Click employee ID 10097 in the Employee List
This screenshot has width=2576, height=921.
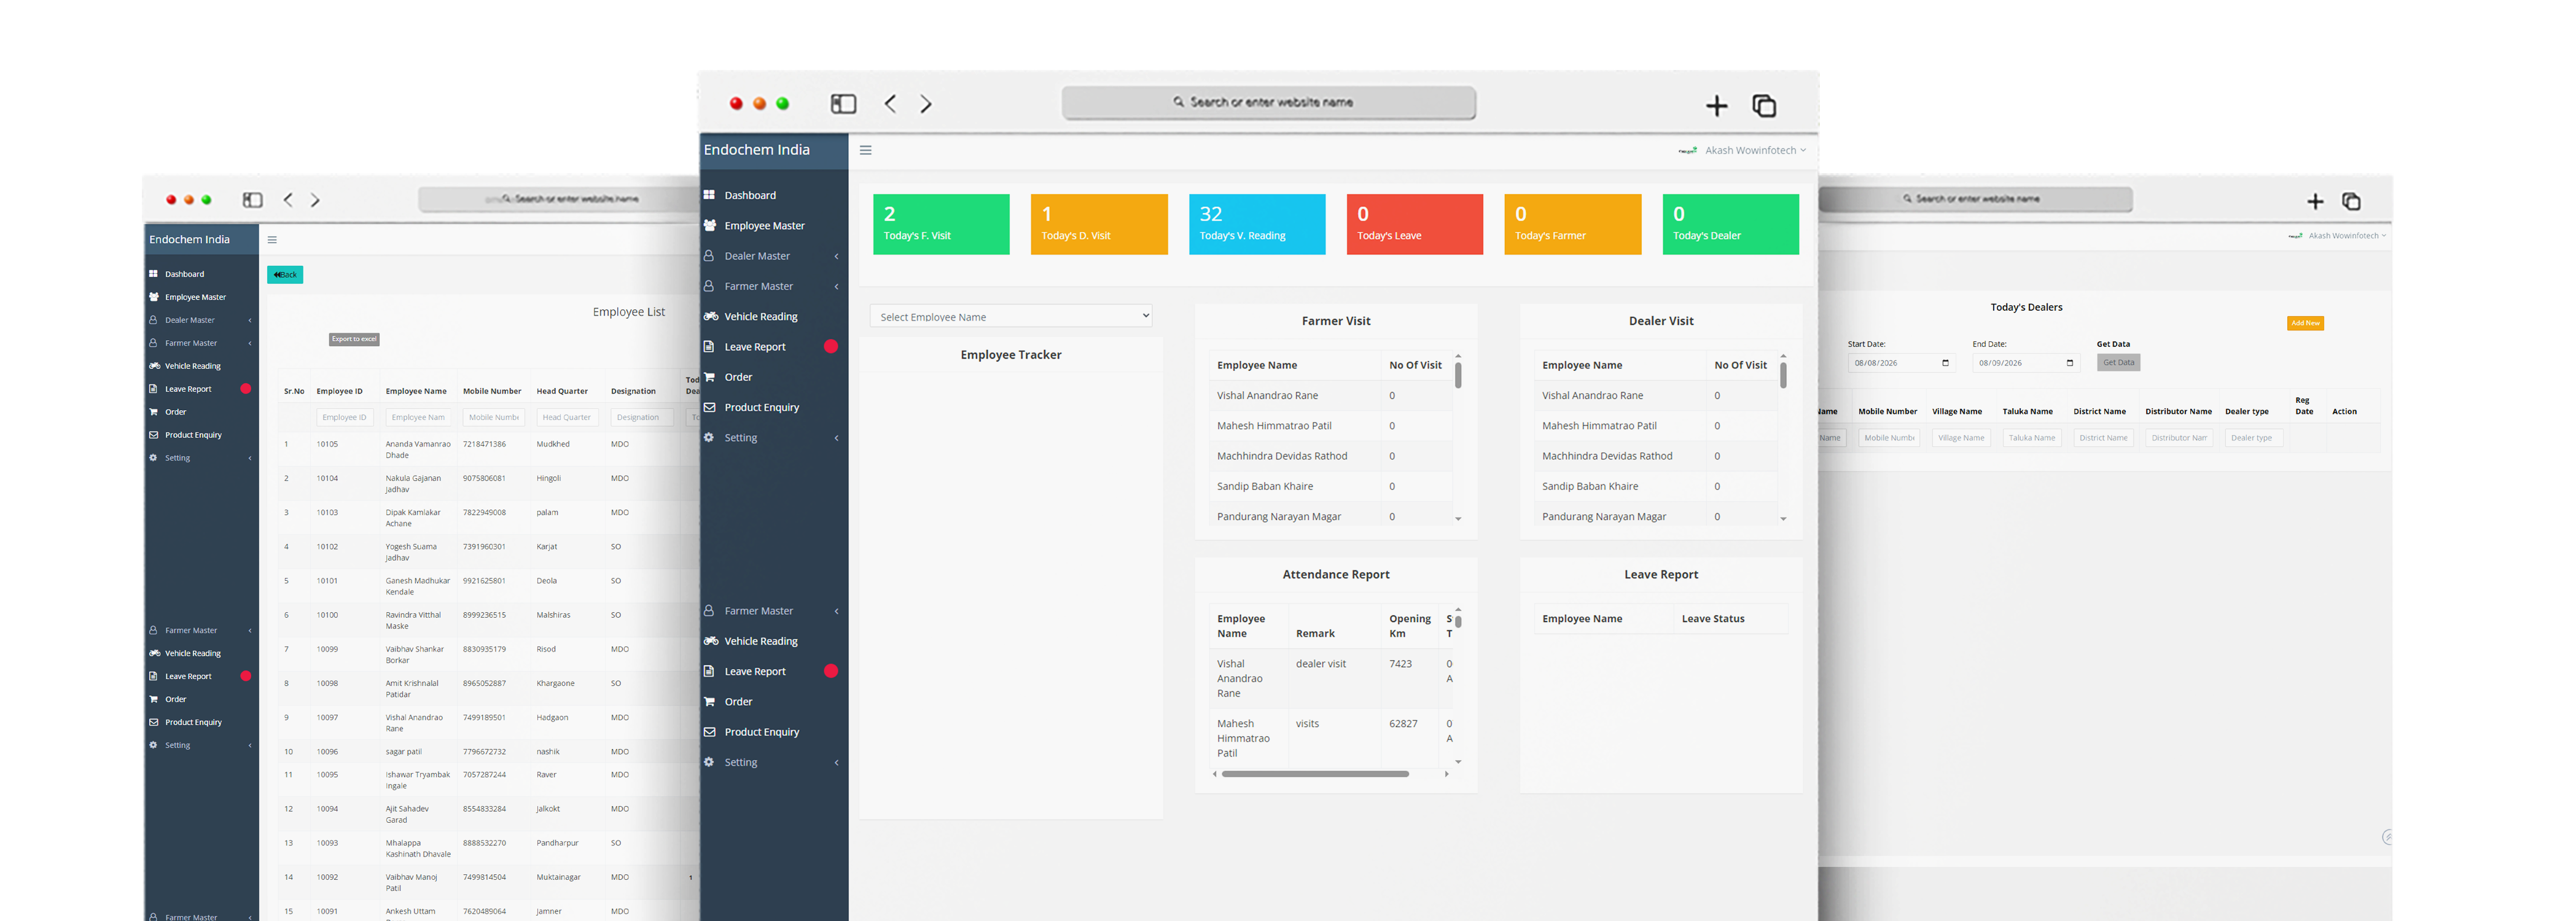pos(327,718)
